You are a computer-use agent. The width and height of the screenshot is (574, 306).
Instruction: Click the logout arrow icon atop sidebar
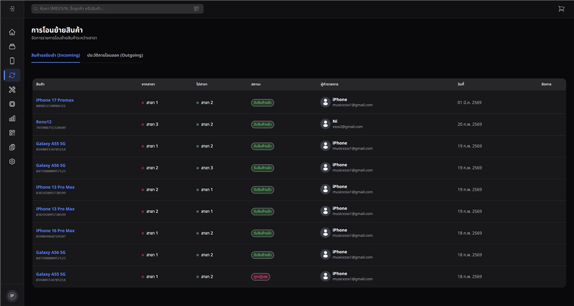pos(12,9)
